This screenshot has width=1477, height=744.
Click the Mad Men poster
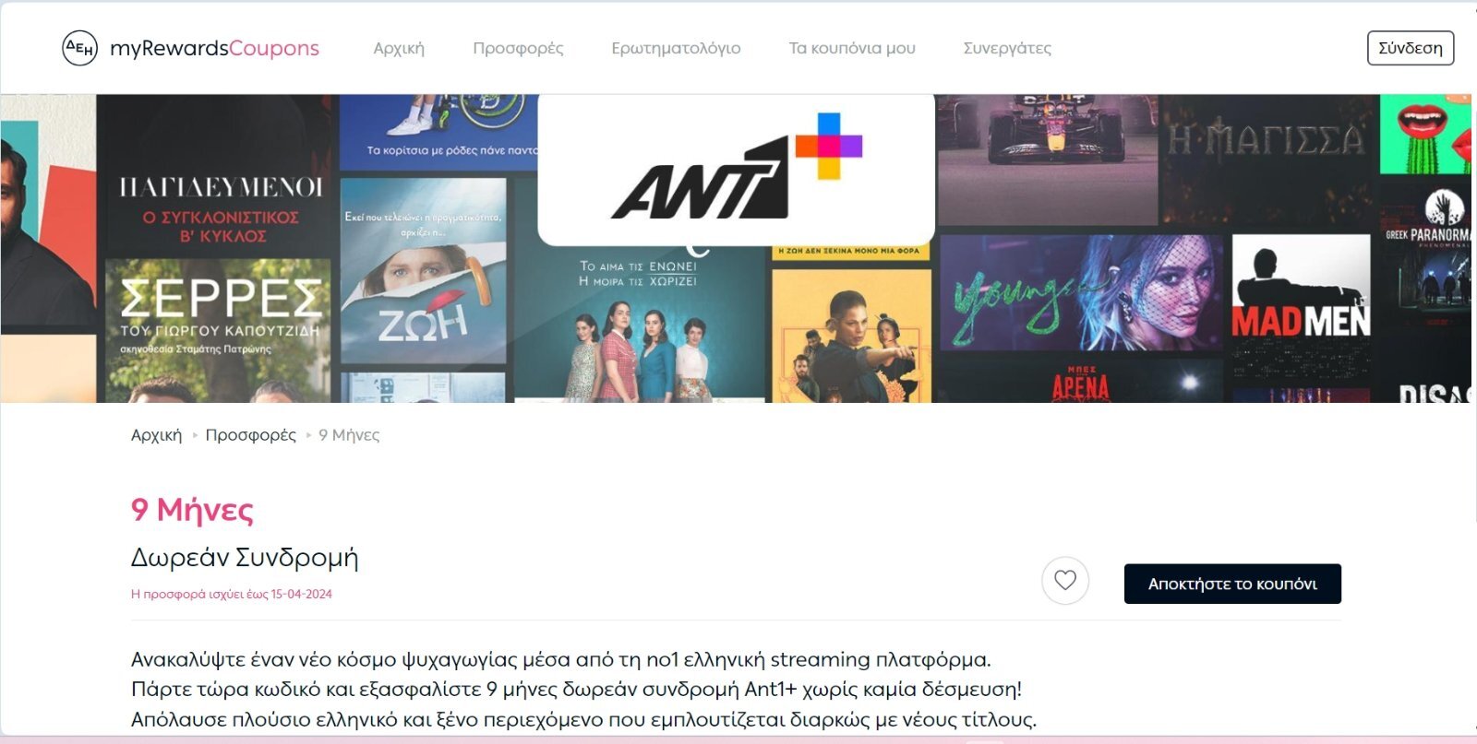(x=1301, y=308)
